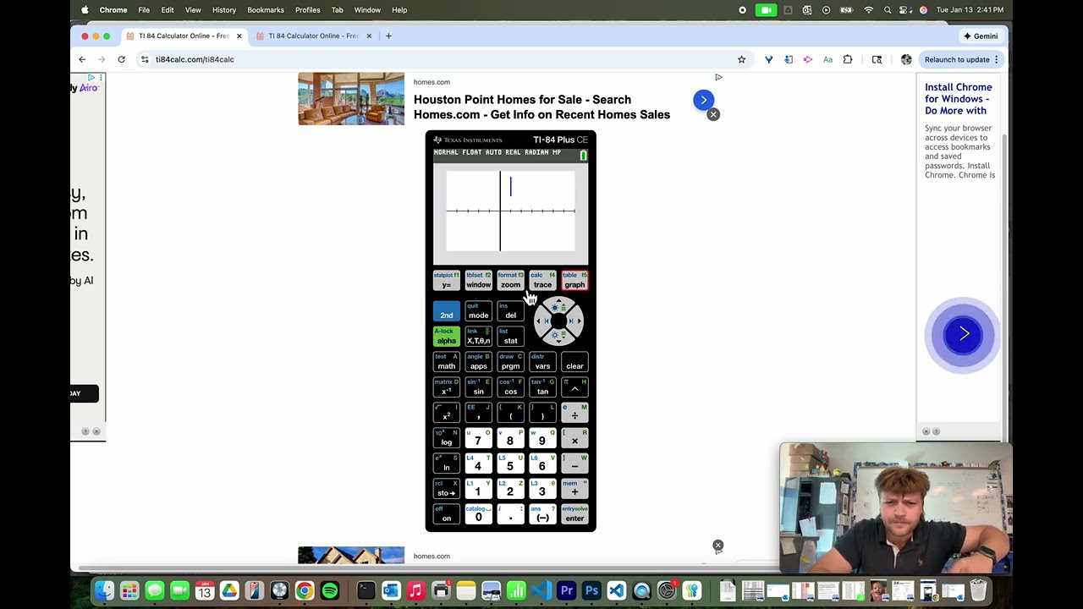Reload the page in Chrome
The image size is (1083, 609).
pyautogui.click(x=121, y=59)
